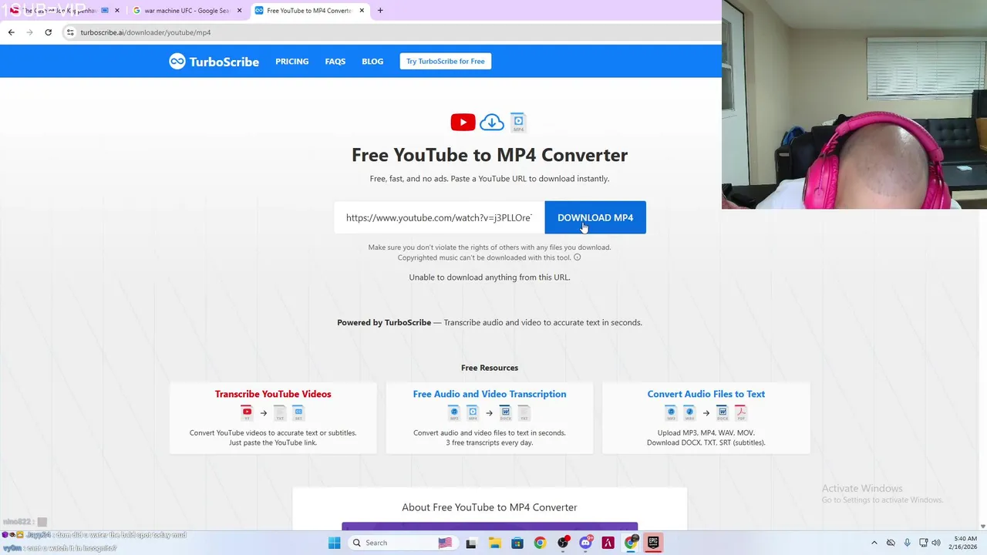Open the dark red app icon in taskbar
The height and width of the screenshot is (555, 987).
tap(608, 543)
